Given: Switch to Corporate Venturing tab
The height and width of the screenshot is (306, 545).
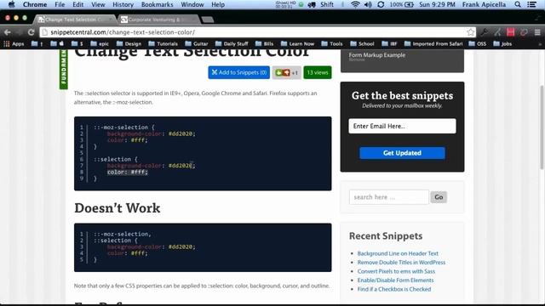Looking at the screenshot, I should (x=158, y=20).
